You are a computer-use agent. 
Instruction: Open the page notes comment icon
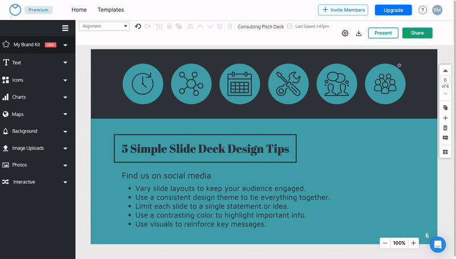click(x=445, y=138)
